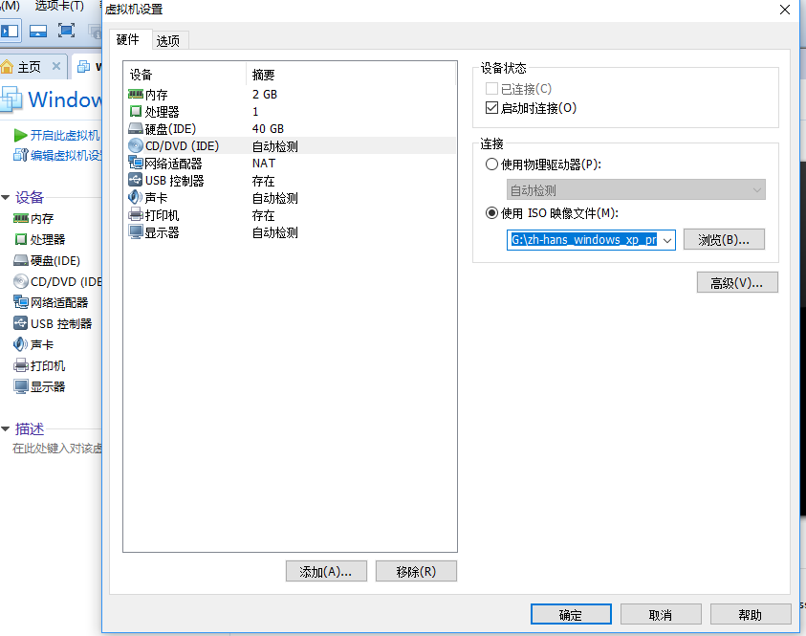
Task: Click the printer icon in dialog list
Action: click(136, 214)
